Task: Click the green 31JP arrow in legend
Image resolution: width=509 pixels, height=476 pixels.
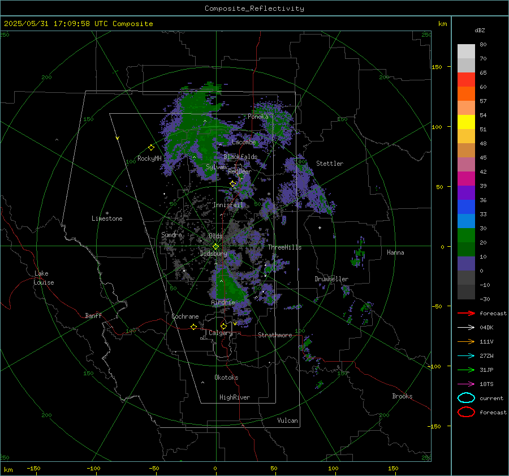Action: (x=466, y=370)
